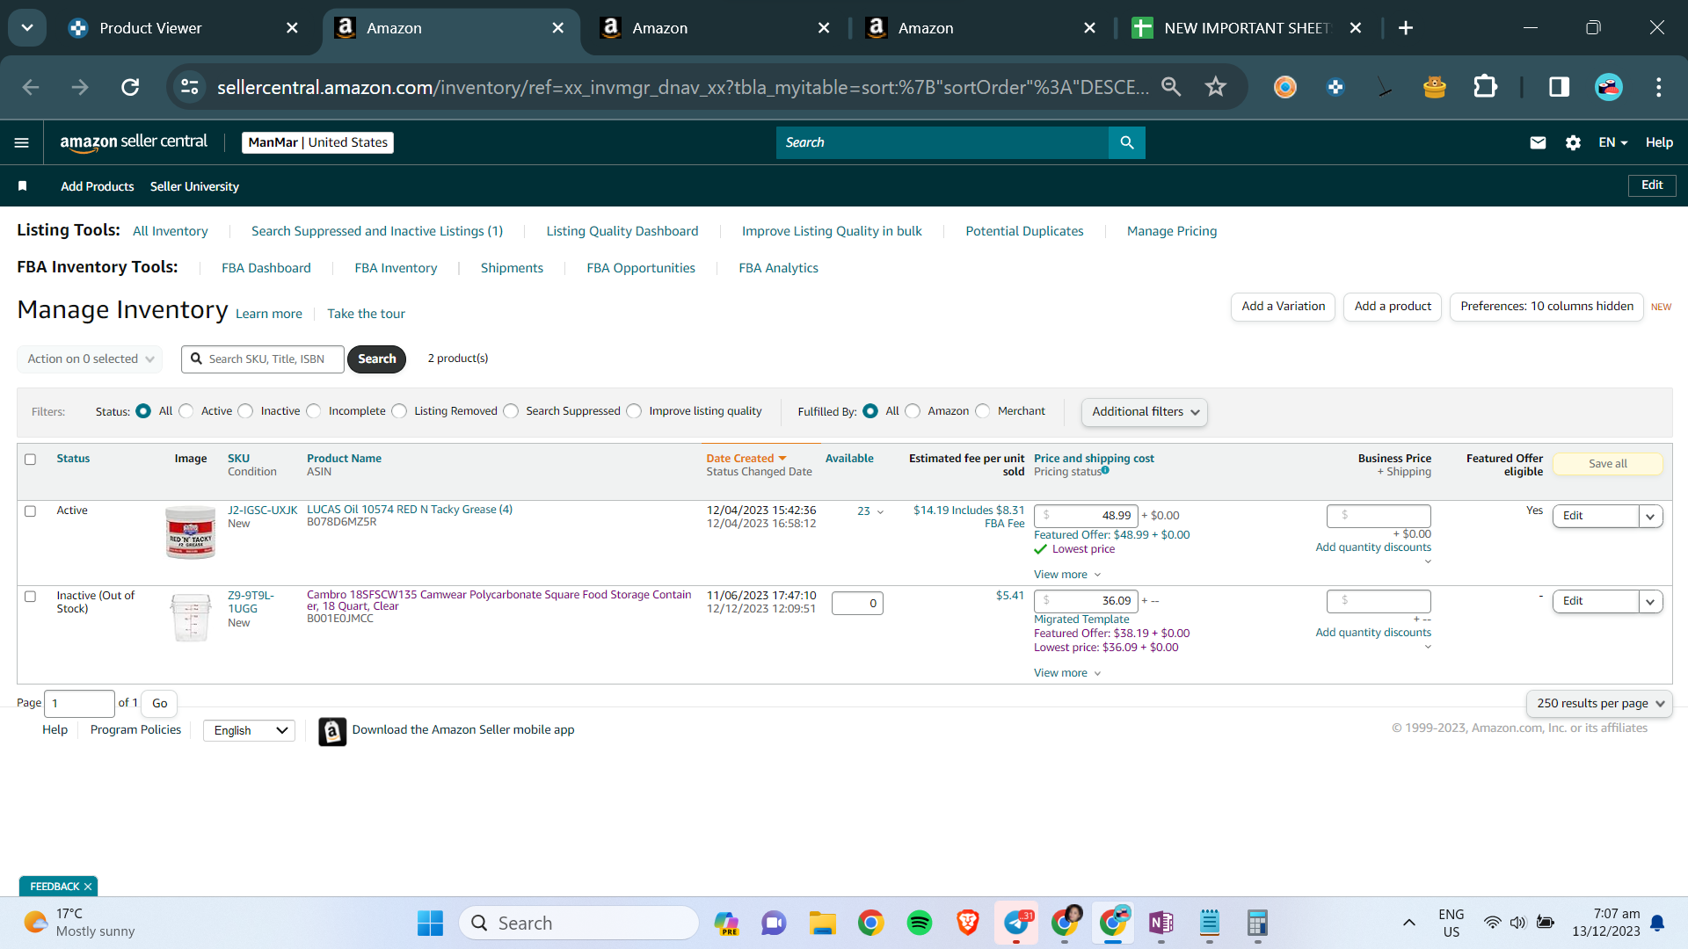
Task: Open the English footer language selector
Action: point(250,730)
